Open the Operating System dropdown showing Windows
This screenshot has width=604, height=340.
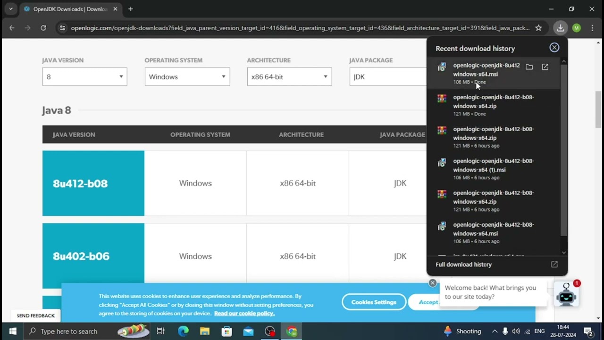tap(187, 76)
